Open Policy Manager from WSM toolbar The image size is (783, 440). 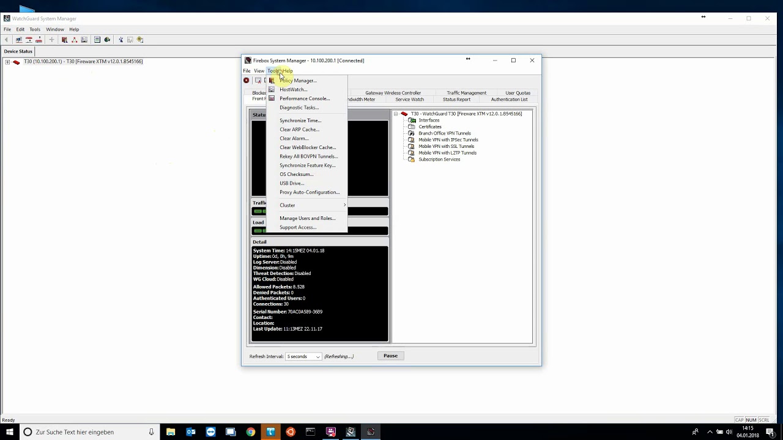pos(64,40)
